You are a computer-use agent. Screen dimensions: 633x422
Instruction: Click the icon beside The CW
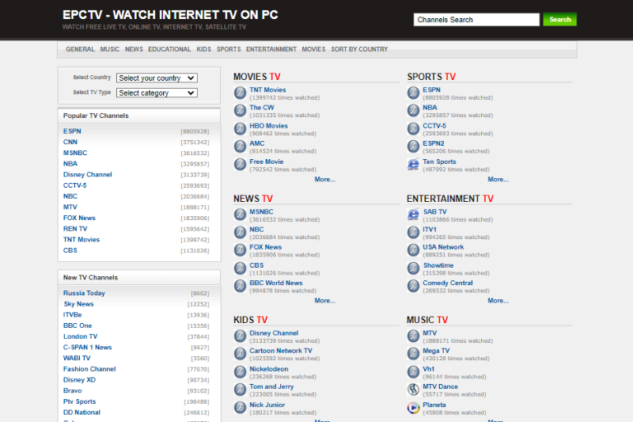pos(241,111)
